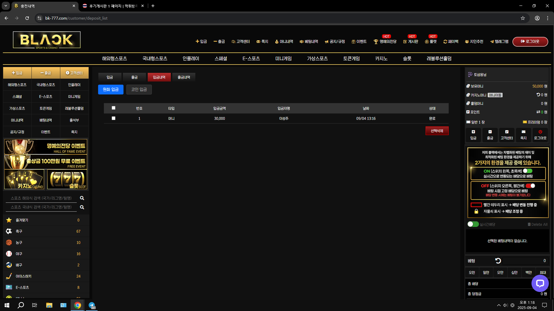Open the live chat bubble icon
Screen dimensions: 554x311
[540, 283]
